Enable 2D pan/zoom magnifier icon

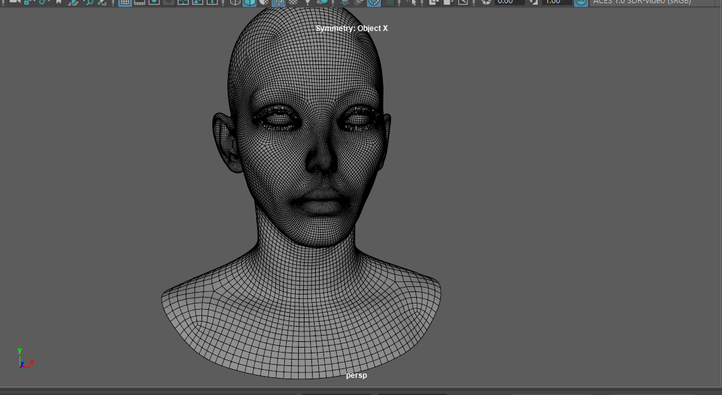88,2
